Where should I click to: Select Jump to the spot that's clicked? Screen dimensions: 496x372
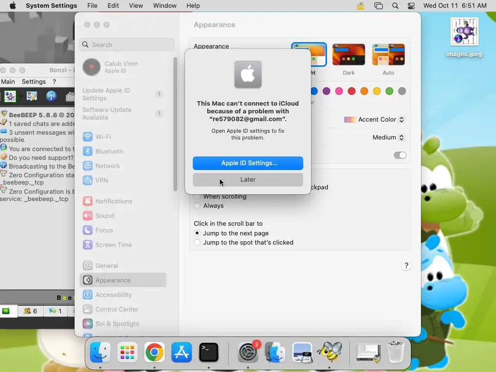pyautogui.click(x=197, y=242)
